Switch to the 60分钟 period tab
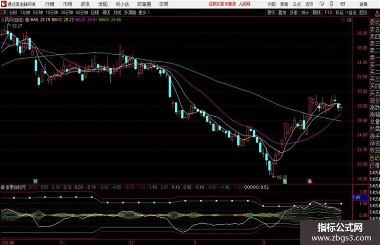380x245 pixels. 82,12
